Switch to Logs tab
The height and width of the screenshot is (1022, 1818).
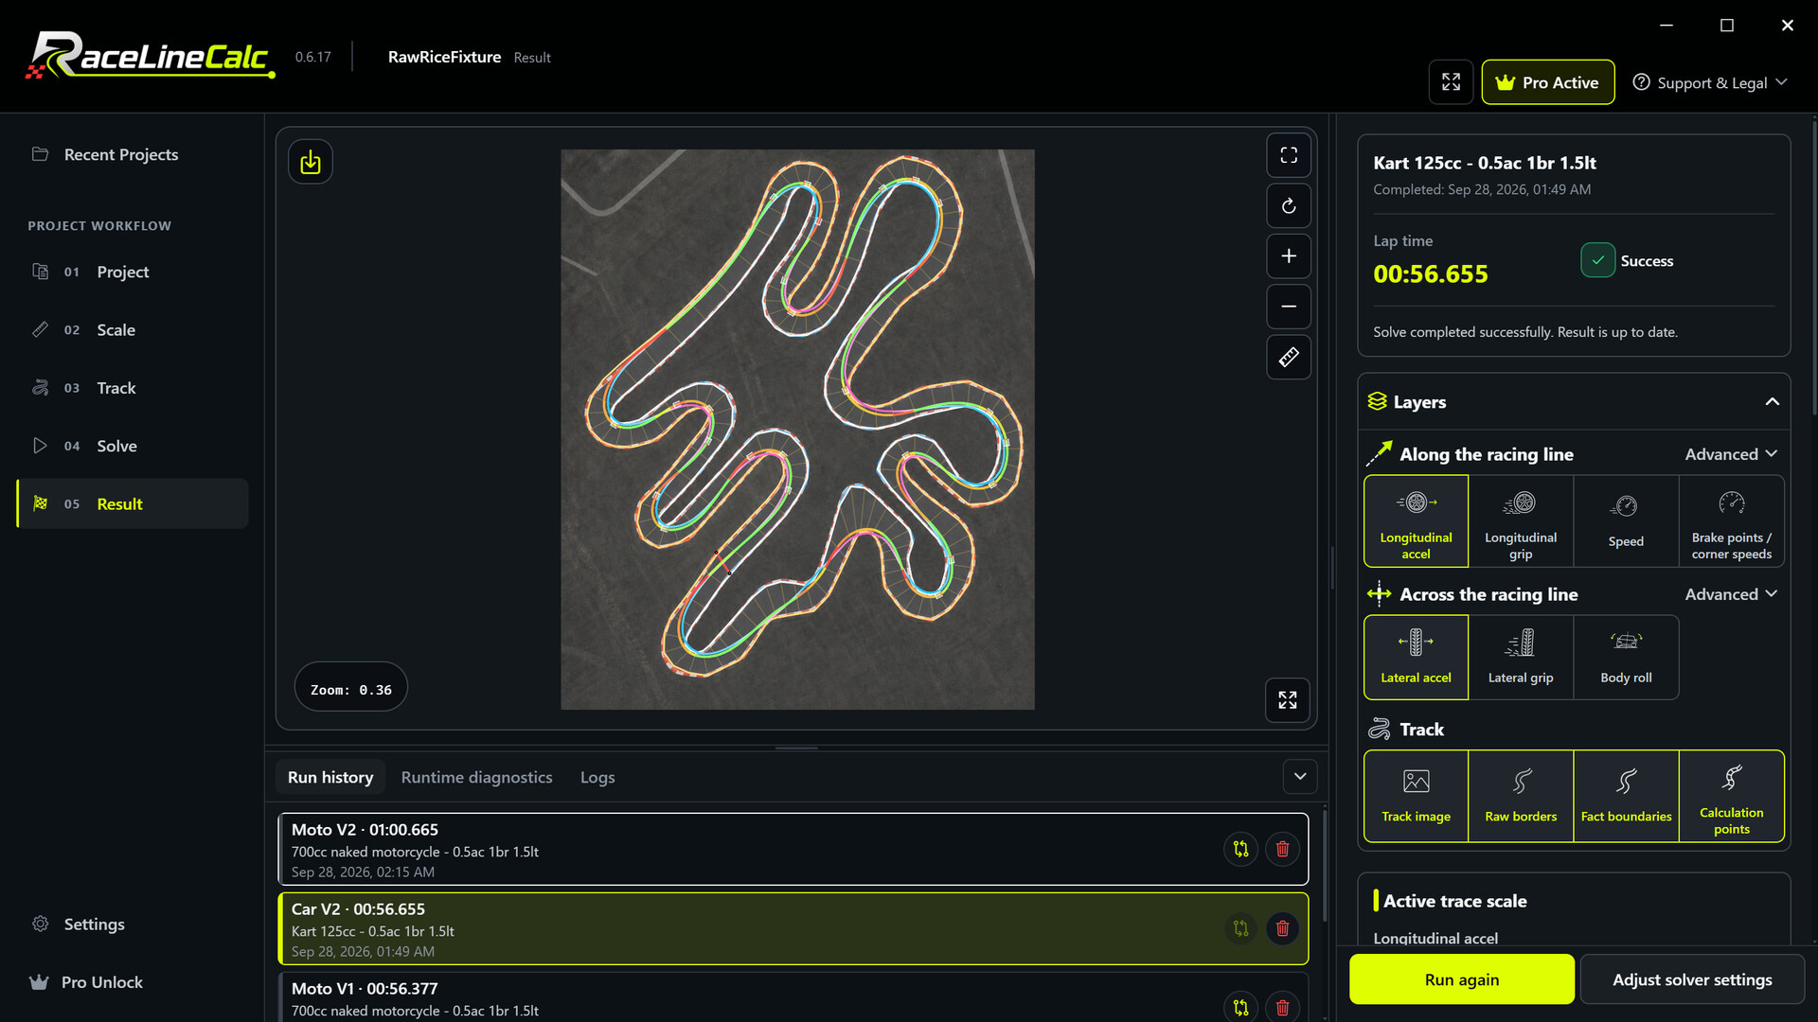click(x=597, y=777)
